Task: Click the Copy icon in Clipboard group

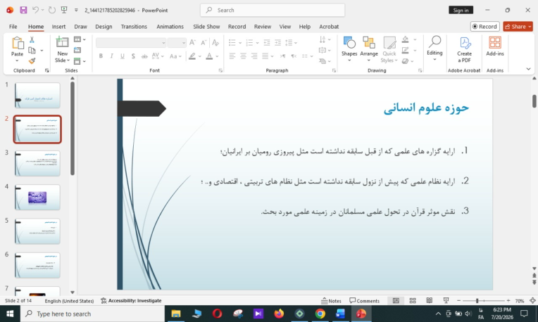Action: (x=32, y=51)
